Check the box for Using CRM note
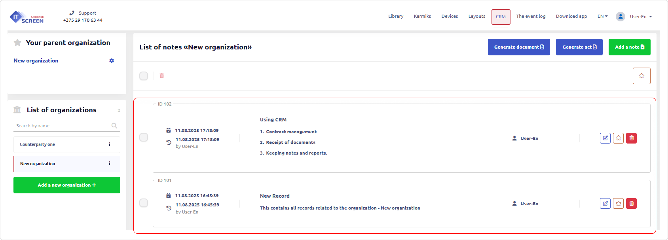 coord(144,137)
